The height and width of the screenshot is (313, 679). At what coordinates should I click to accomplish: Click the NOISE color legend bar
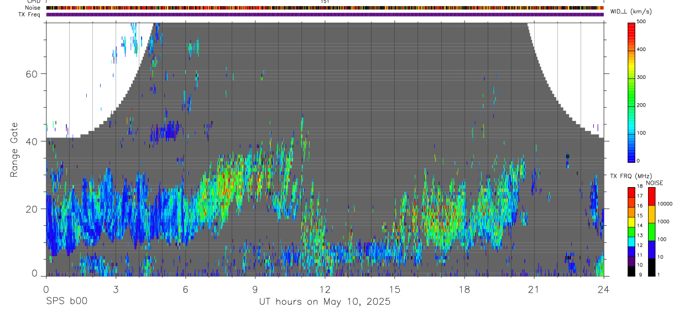point(651,231)
